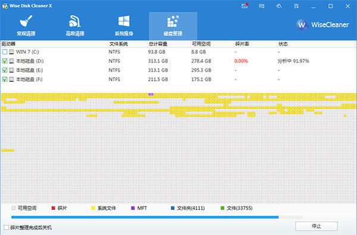
Task: Uncheck the 本地磁盘 (D:) drive checkbox
Action: pos(5,61)
